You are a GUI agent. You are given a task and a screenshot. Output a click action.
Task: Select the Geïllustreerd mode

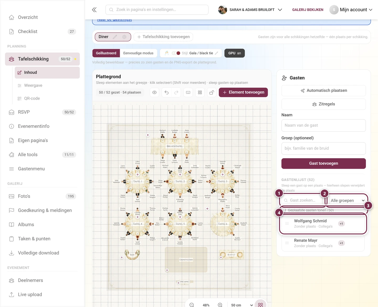tap(106, 53)
